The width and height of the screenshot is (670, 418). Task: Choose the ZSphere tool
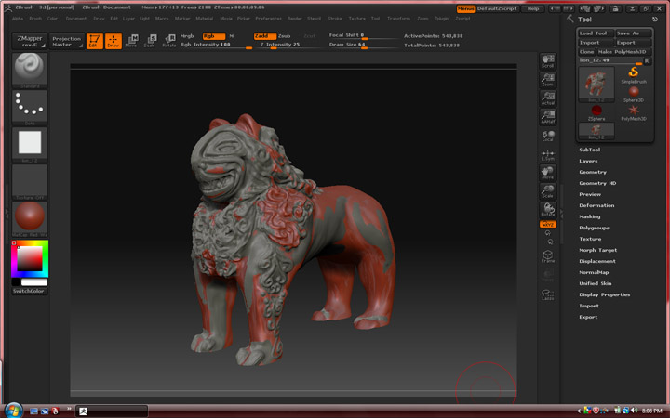pyautogui.click(x=596, y=111)
